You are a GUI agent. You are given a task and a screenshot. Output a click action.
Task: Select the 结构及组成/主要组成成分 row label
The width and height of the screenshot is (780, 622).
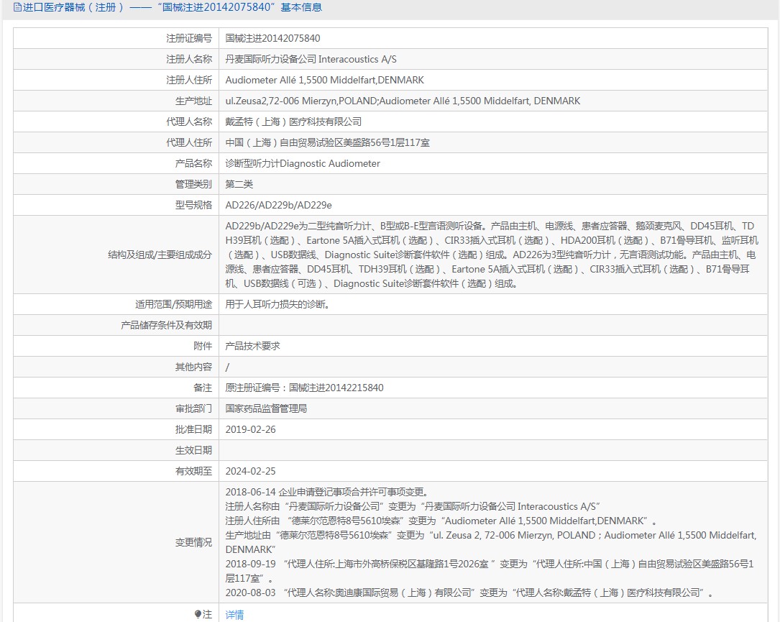click(x=160, y=255)
